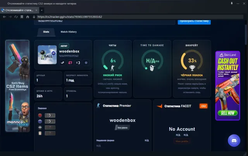
Task: Pin the window with the pin icon
Action: point(232,3)
